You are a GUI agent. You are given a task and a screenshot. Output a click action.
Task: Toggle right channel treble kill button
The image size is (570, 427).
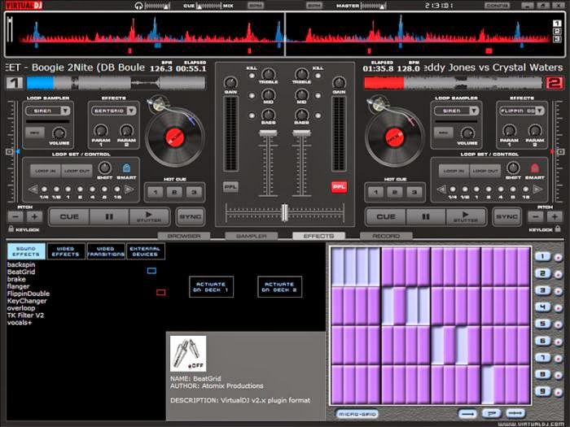[318, 76]
